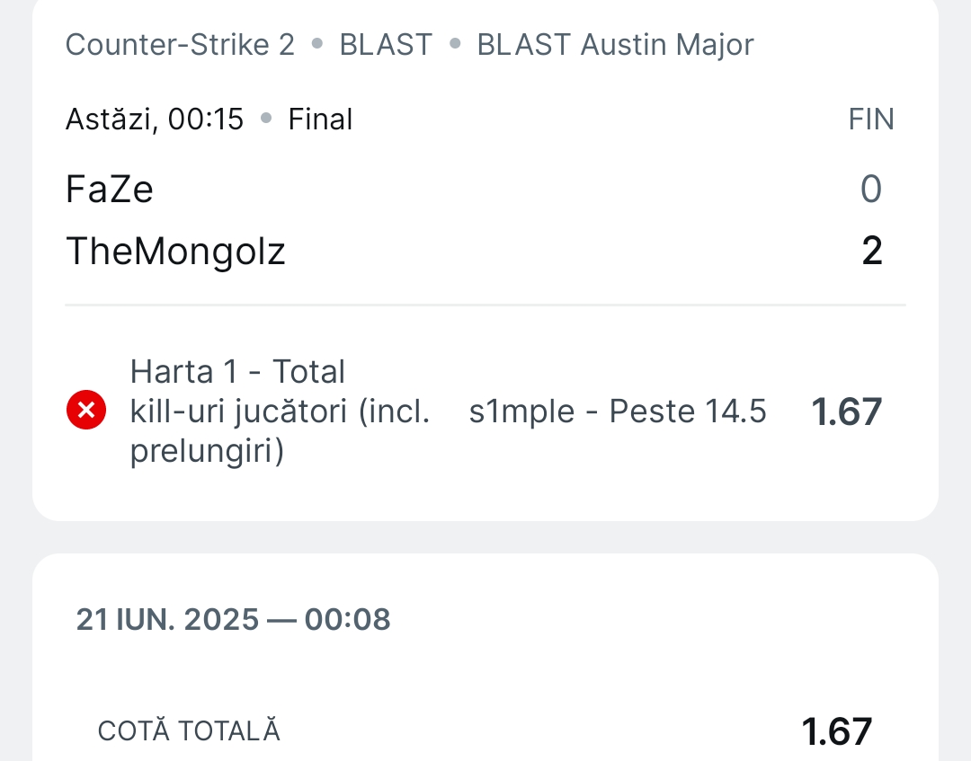
Task: Click the dot separator before Final
Action: (x=266, y=118)
